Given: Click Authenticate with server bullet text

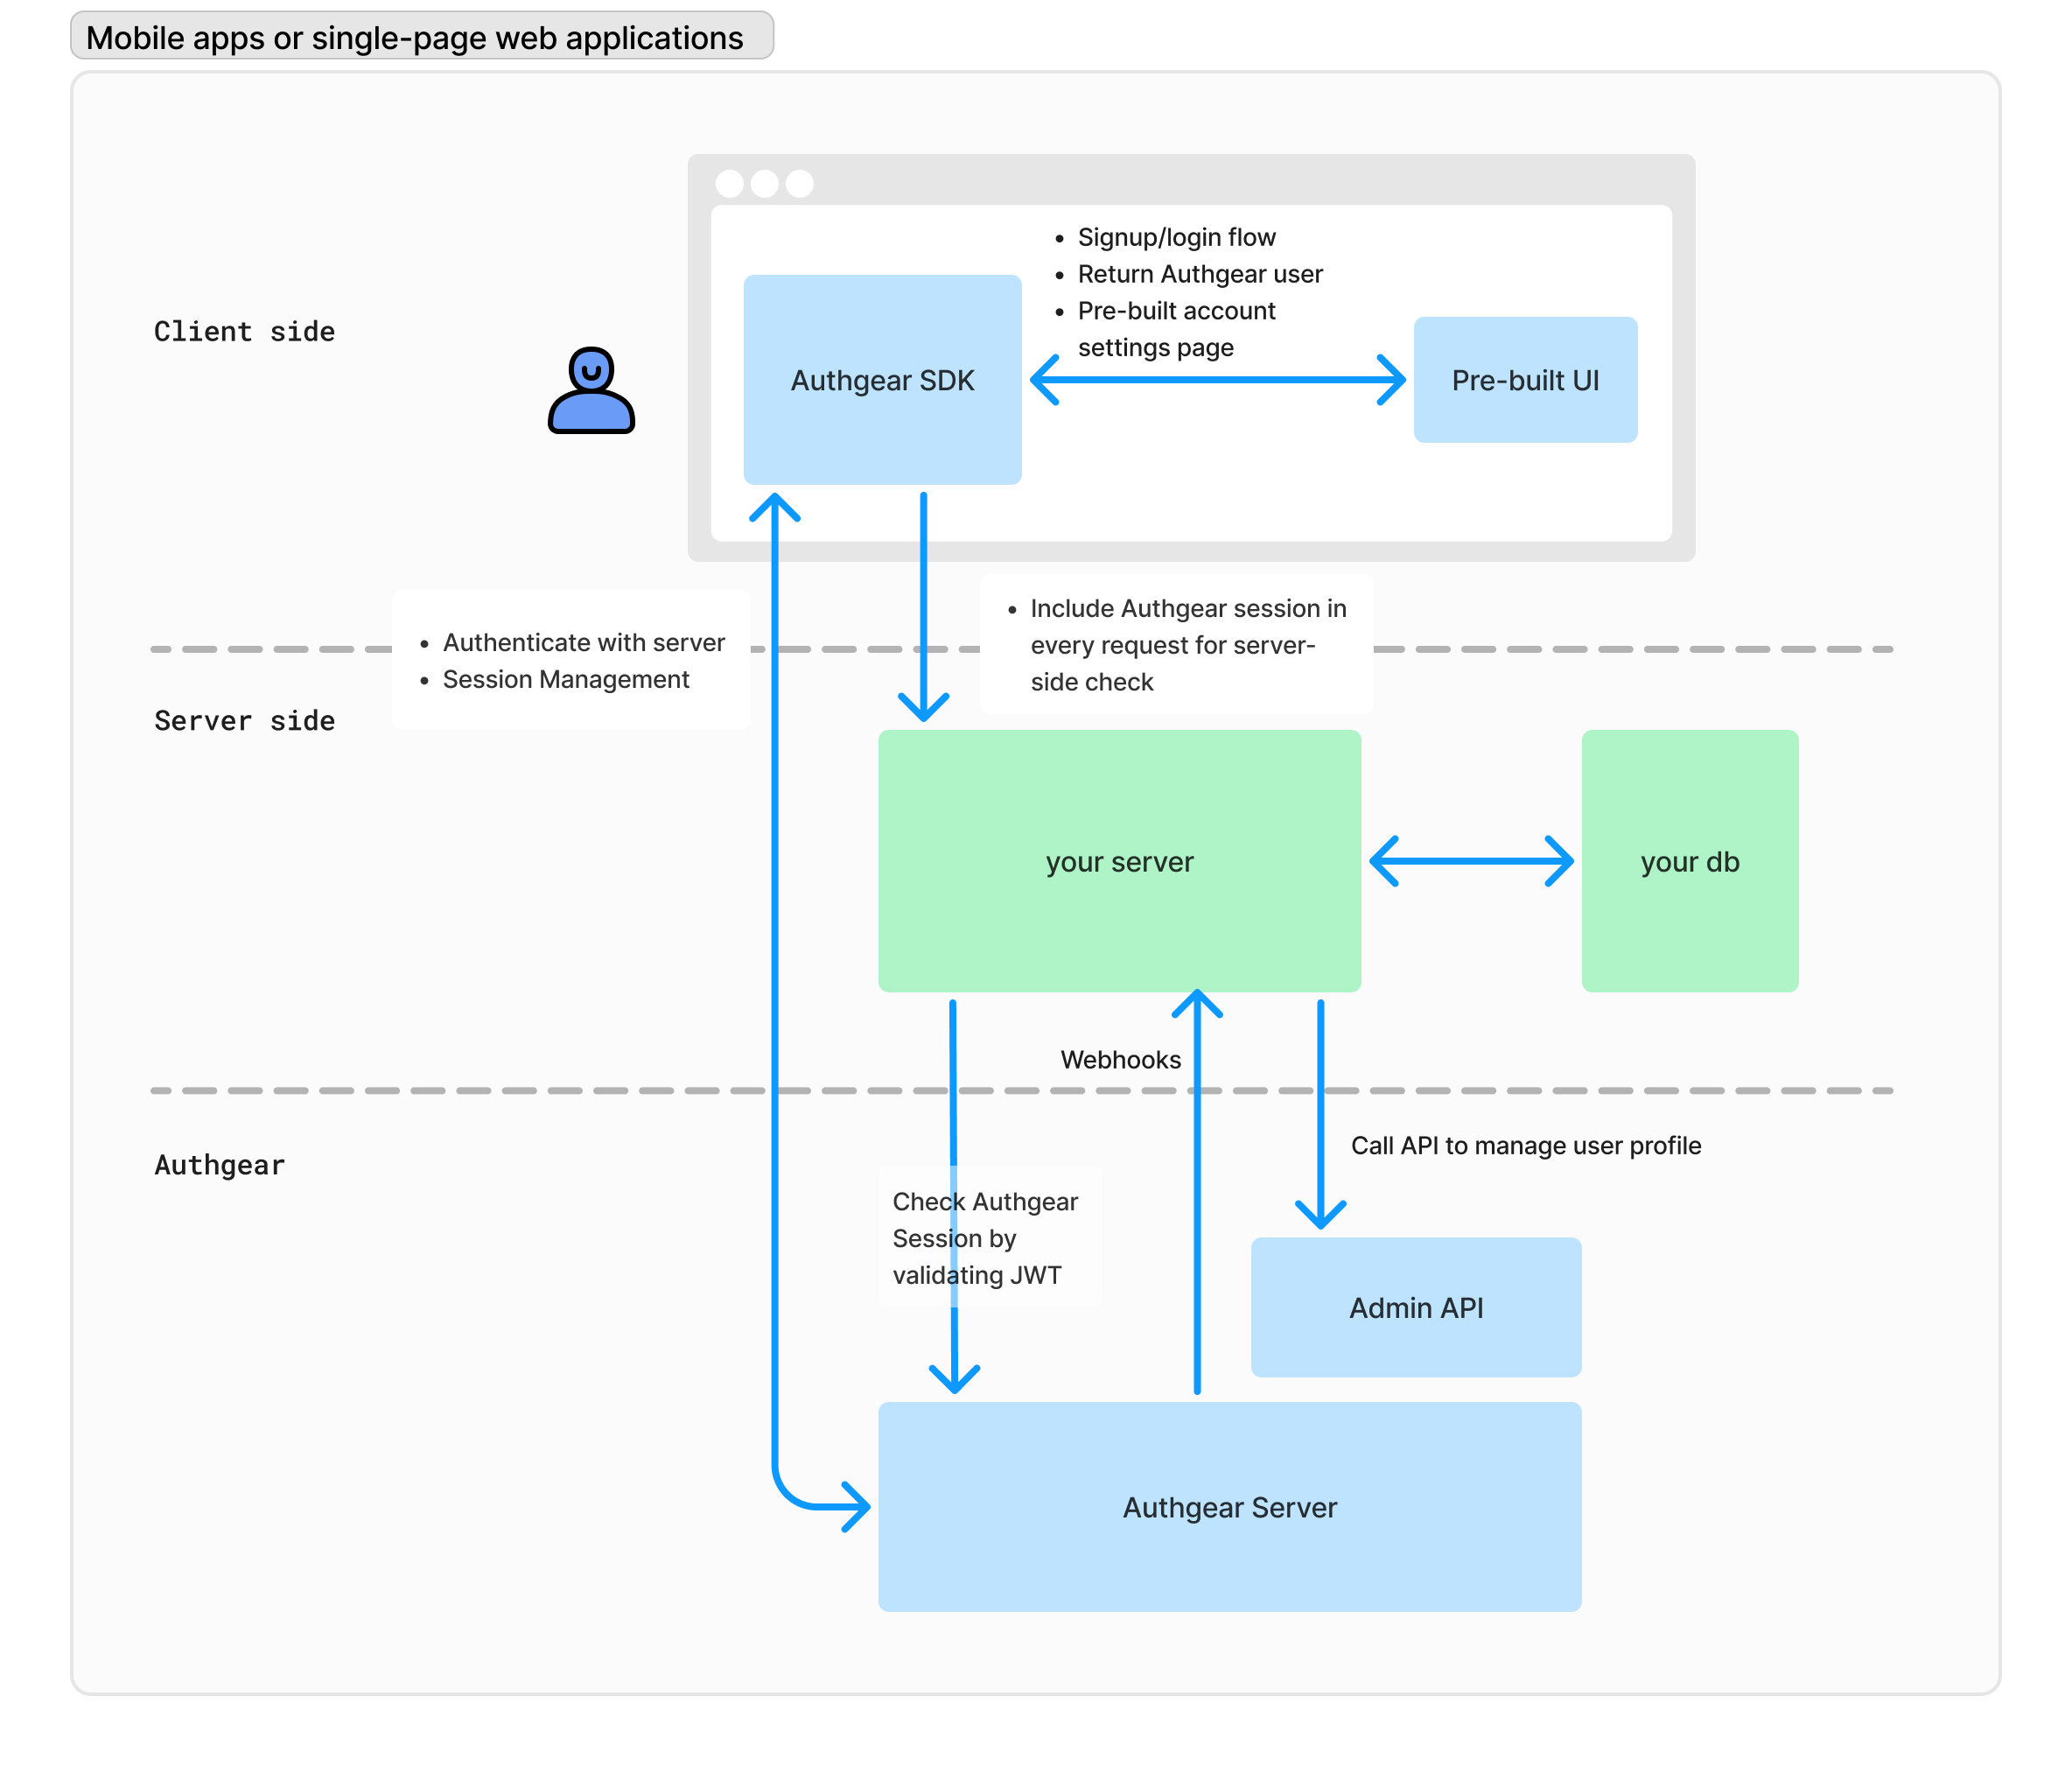Looking at the screenshot, I should [x=583, y=642].
